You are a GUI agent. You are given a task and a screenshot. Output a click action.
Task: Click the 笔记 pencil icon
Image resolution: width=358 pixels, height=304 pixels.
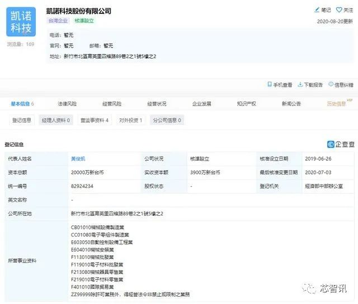point(317,10)
